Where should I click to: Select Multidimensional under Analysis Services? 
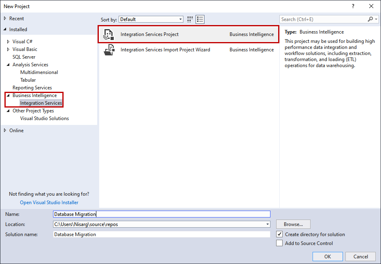(39, 72)
